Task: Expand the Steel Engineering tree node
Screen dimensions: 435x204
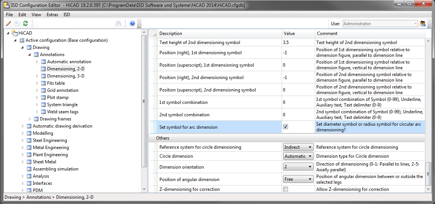Action: click(23, 140)
